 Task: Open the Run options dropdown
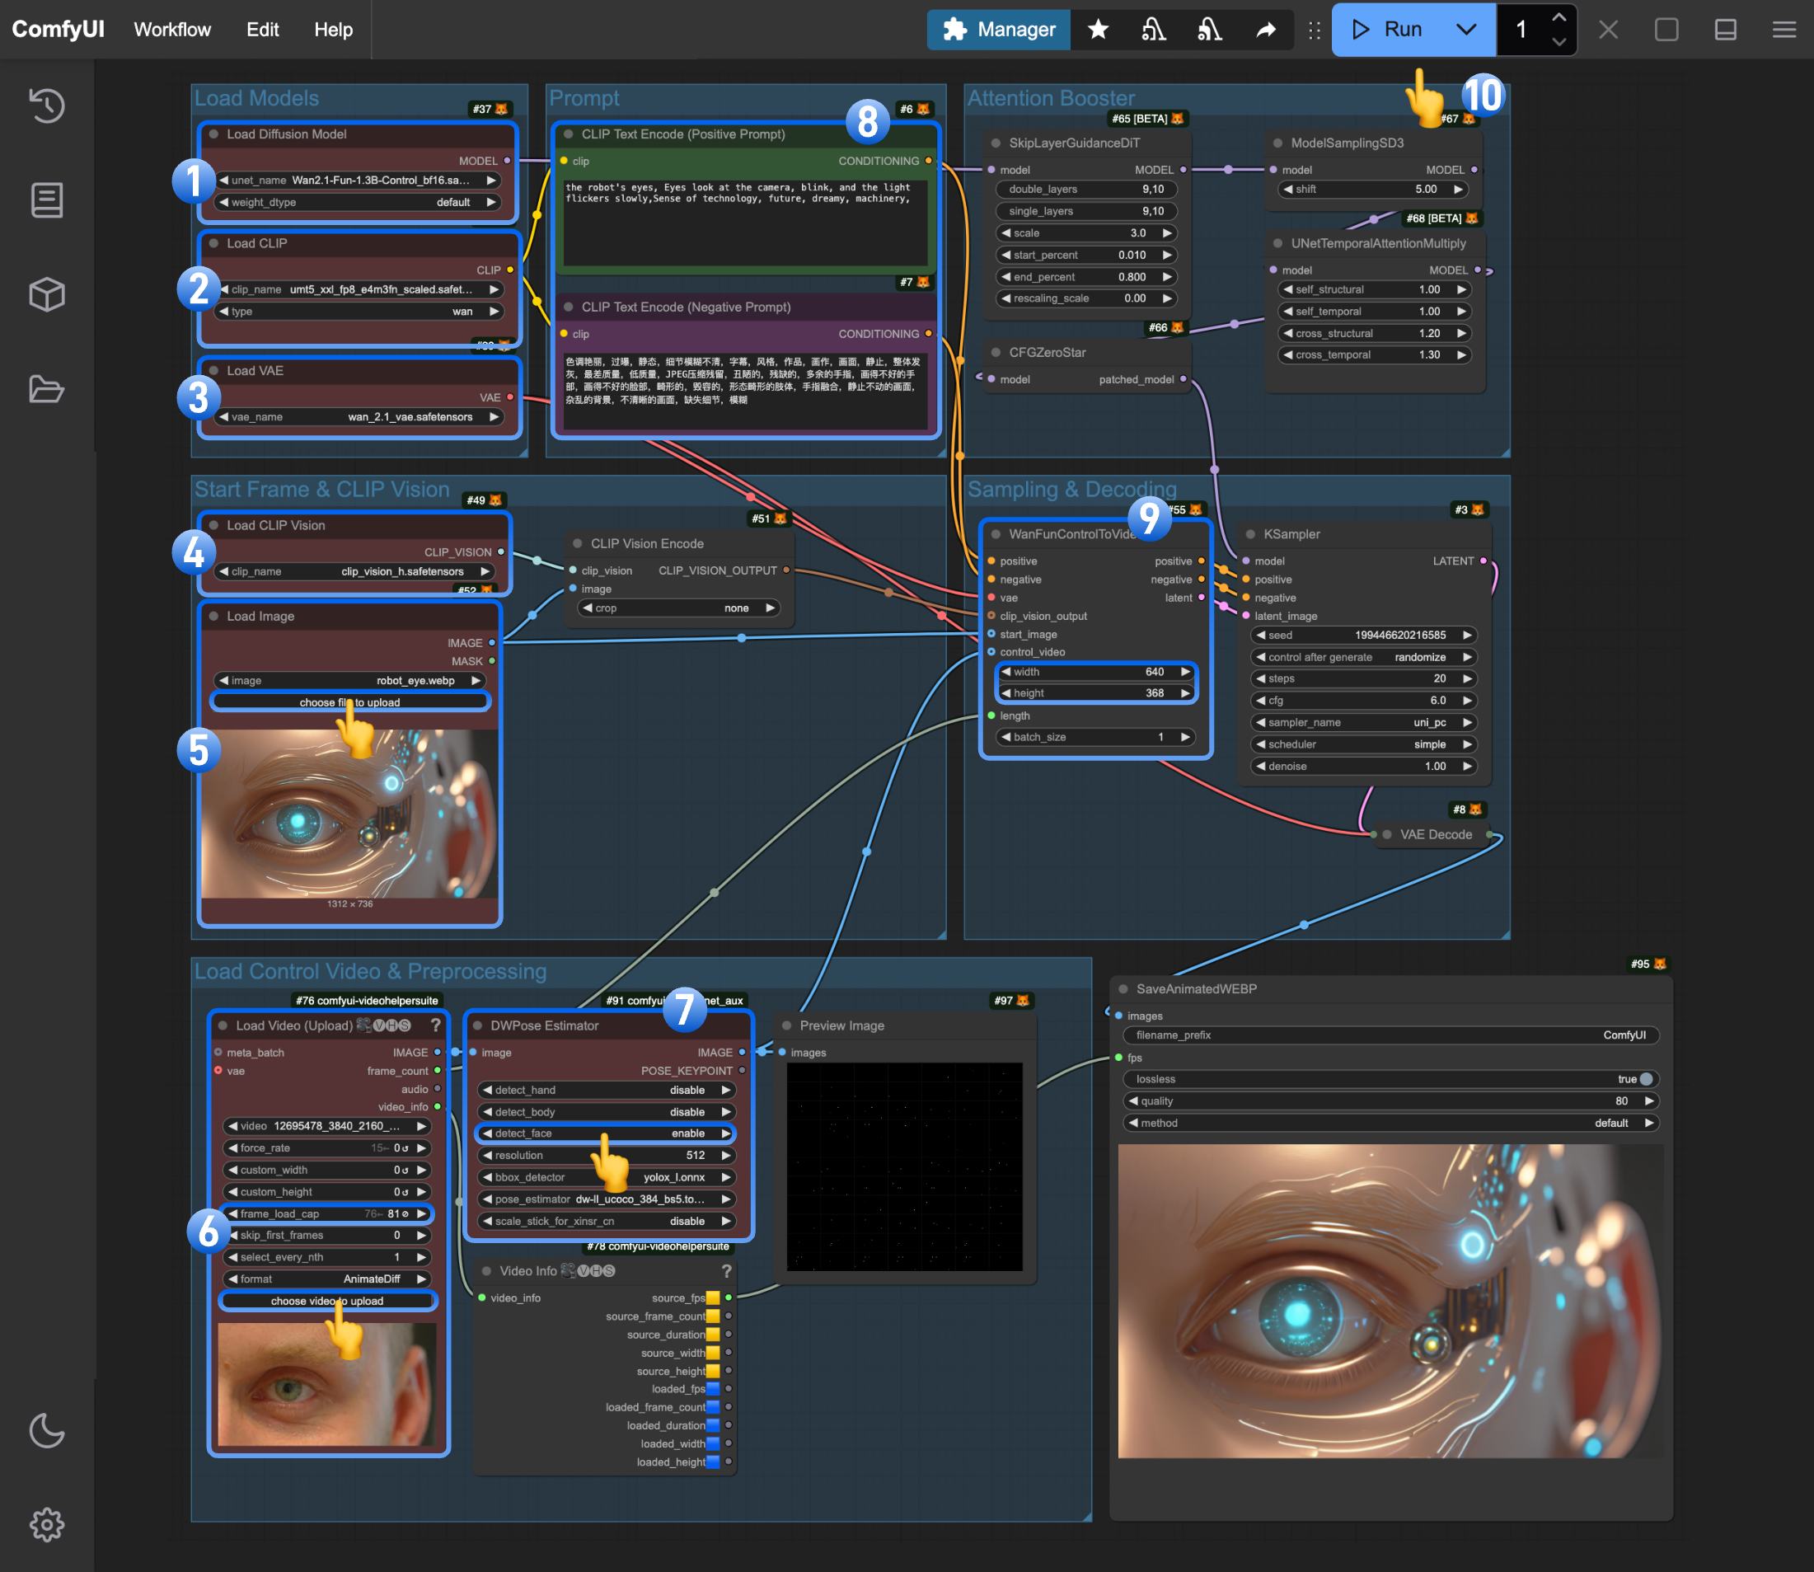coord(1465,29)
